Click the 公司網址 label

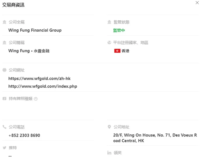pos(17,70)
